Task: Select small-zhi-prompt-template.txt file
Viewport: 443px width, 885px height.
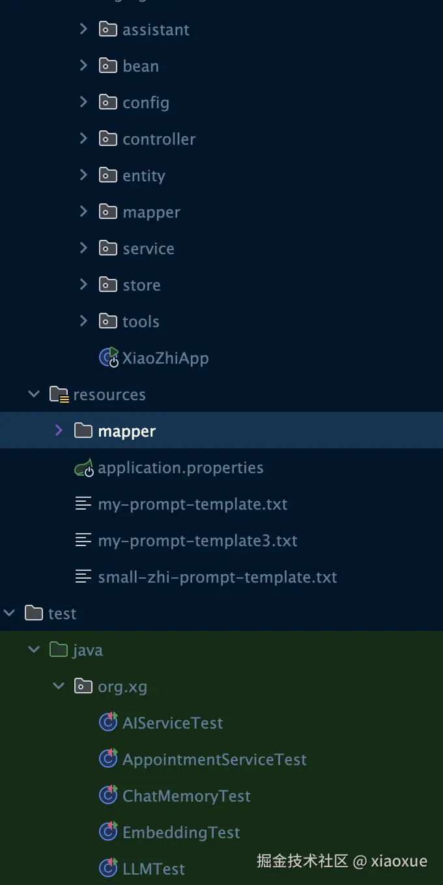Action: [x=217, y=577]
